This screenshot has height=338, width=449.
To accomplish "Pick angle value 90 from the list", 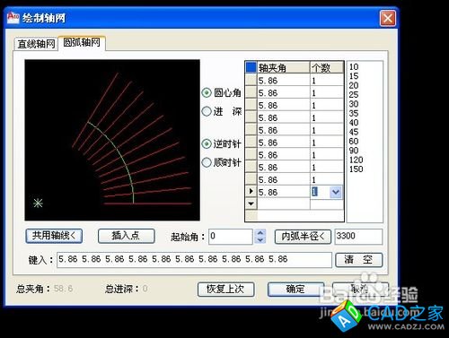I will coord(354,151).
